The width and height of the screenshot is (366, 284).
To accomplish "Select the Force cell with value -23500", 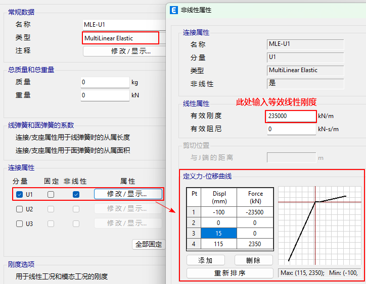I will [255, 212].
